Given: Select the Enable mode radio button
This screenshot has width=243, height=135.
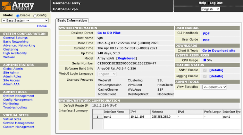Looking at the screenshot, I should tap(18, 16).
